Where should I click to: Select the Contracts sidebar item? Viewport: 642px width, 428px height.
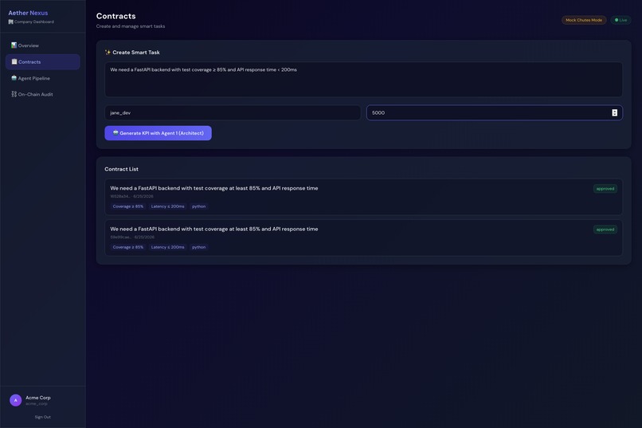pyautogui.click(x=42, y=62)
